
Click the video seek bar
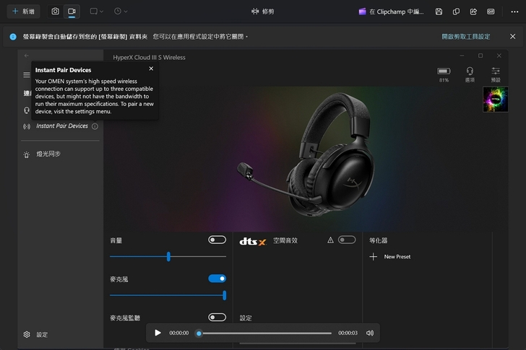tap(265, 333)
